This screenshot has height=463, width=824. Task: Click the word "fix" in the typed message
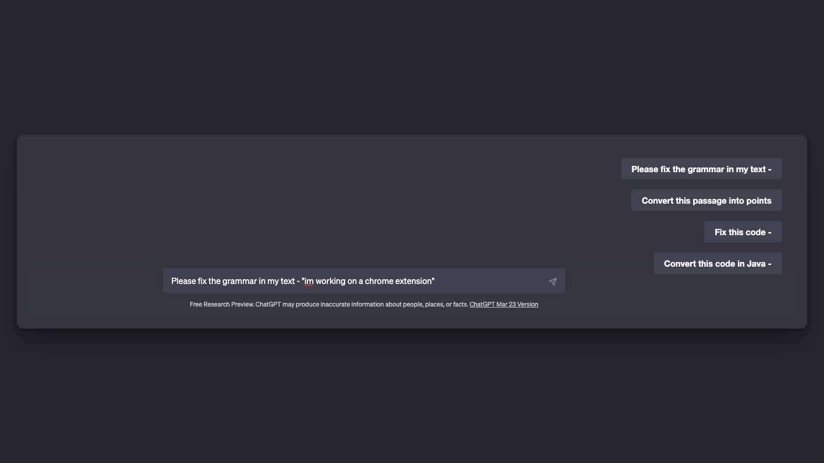point(202,281)
